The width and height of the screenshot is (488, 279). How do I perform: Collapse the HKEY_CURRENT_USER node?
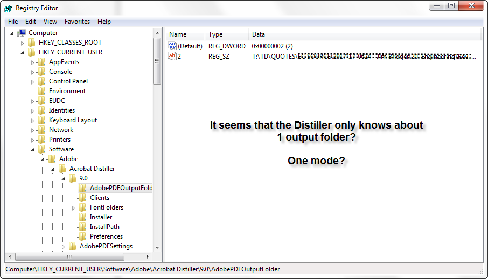pyautogui.click(x=22, y=53)
